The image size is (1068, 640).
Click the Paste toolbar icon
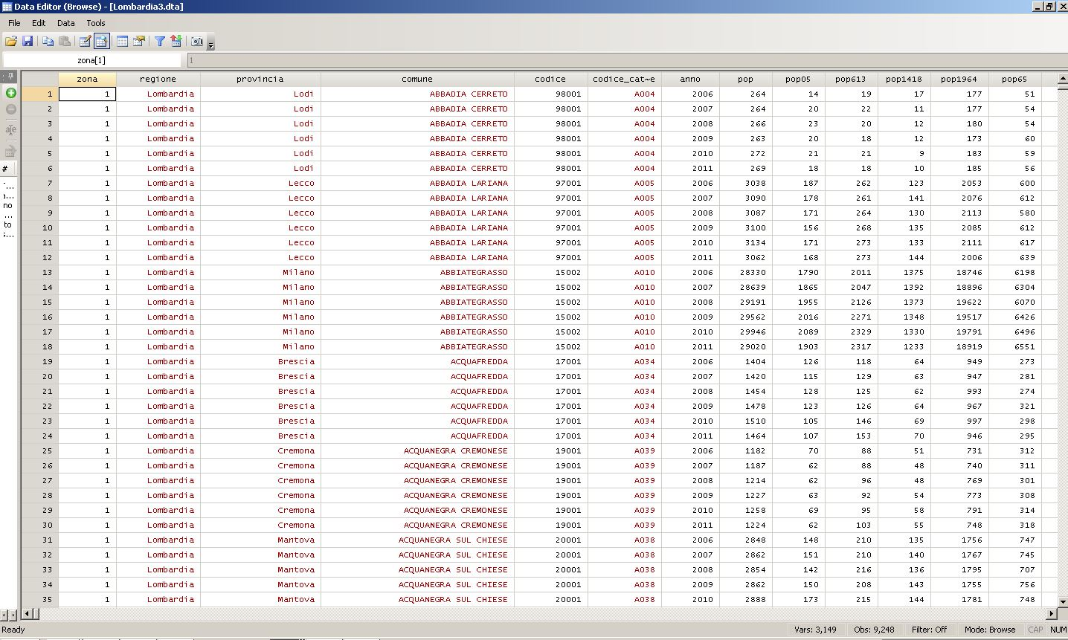click(x=65, y=42)
